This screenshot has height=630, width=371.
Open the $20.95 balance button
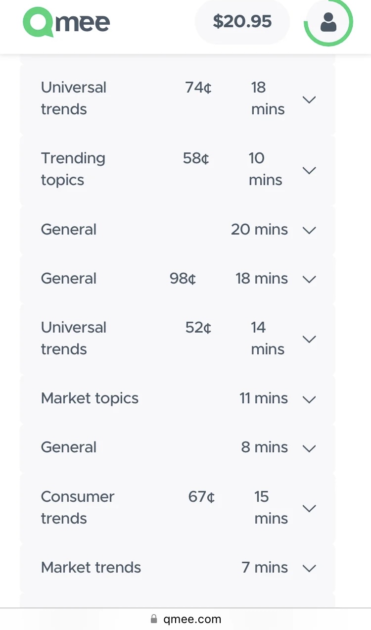coord(242,21)
